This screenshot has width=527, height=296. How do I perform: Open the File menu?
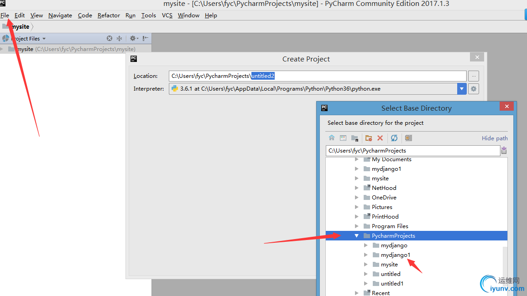pyautogui.click(x=5, y=15)
